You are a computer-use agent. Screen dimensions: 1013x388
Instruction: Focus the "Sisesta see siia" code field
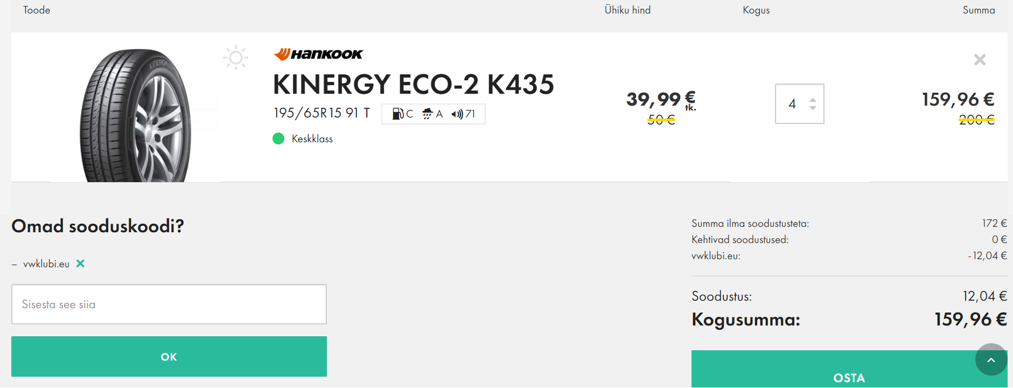pyautogui.click(x=169, y=304)
